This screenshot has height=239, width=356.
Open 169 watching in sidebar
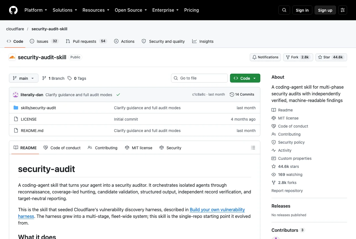click(x=287, y=175)
